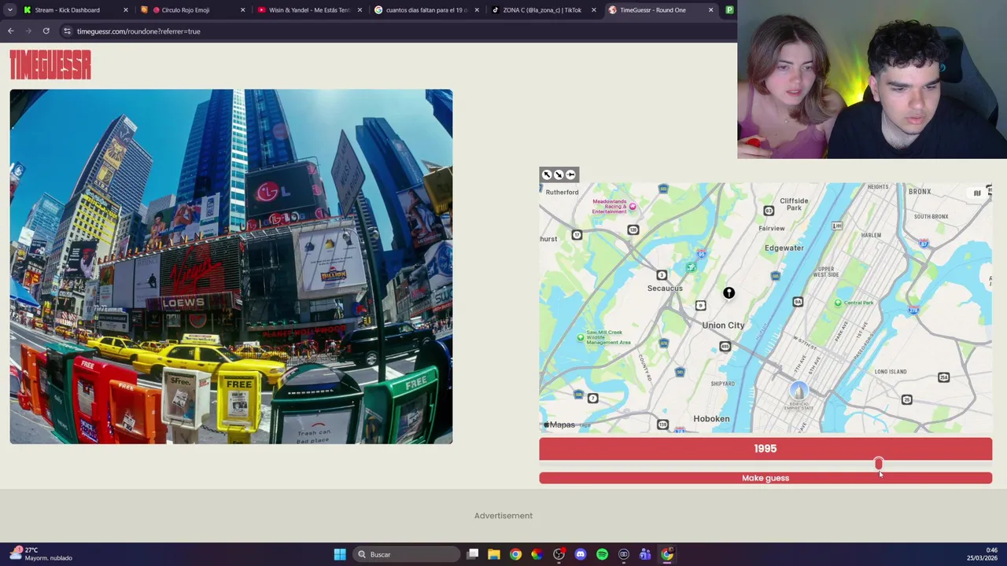This screenshot has width=1007, height=566.
Task: Click Saw Mill Creek Wildlife area marker
Action: (x=581, y=337)
